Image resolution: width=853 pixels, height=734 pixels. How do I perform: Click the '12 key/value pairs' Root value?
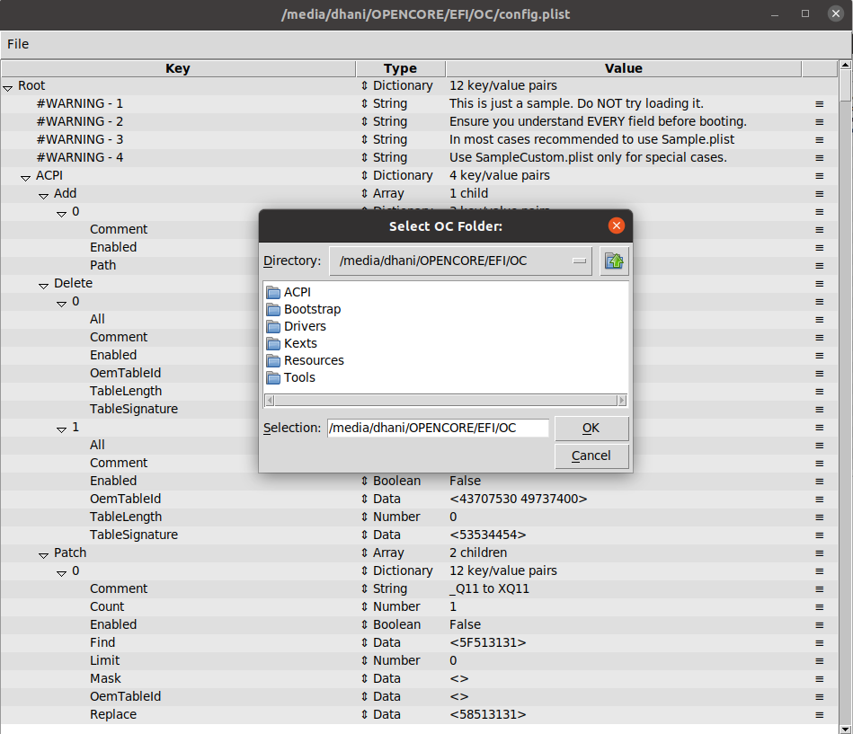[503, 85]
